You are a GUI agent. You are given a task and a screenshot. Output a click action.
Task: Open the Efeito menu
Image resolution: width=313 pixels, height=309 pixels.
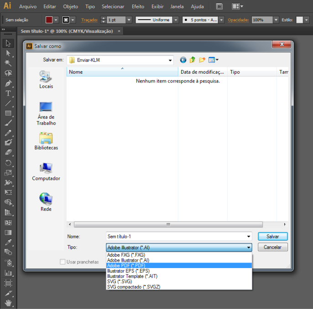click(x=138, y=6)
